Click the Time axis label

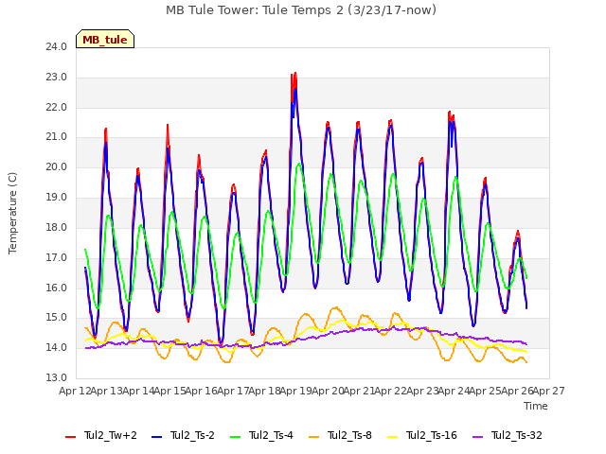coord(536,406)
